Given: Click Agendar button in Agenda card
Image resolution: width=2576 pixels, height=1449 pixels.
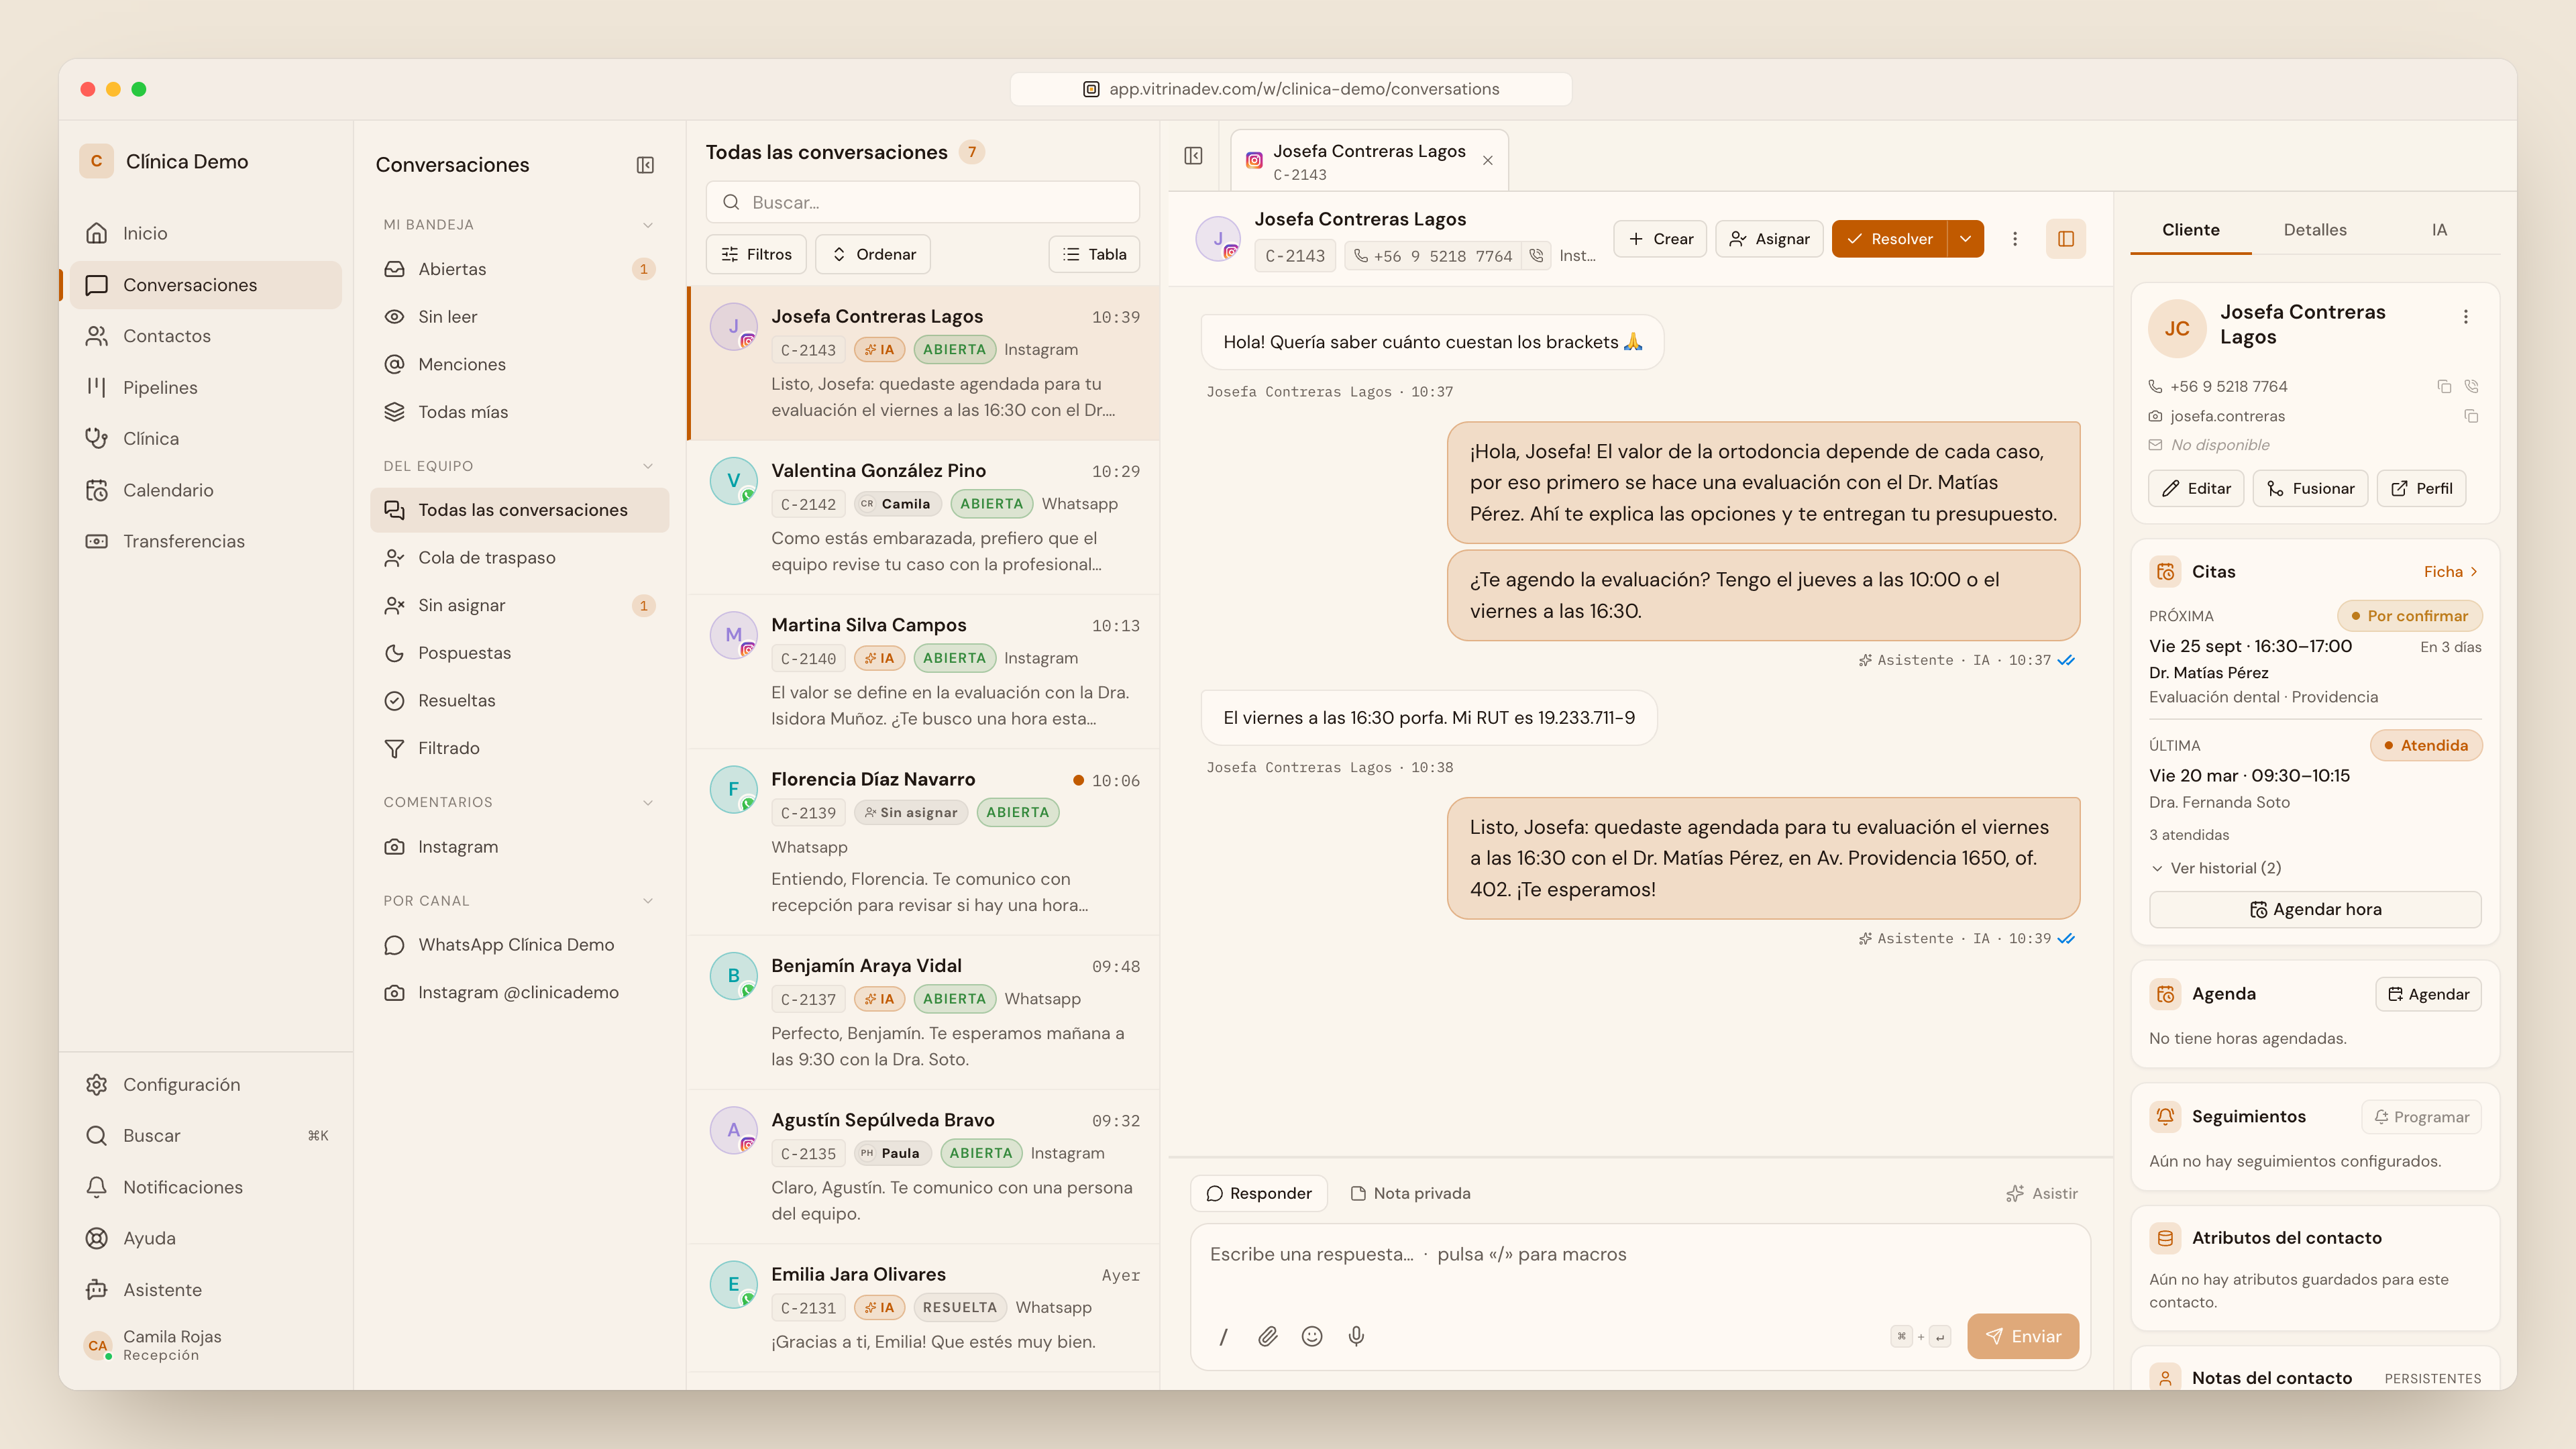Looking at the screenshot, I should pos(2428,994).
